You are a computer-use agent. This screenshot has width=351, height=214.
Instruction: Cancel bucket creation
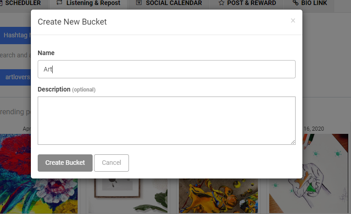111,163
